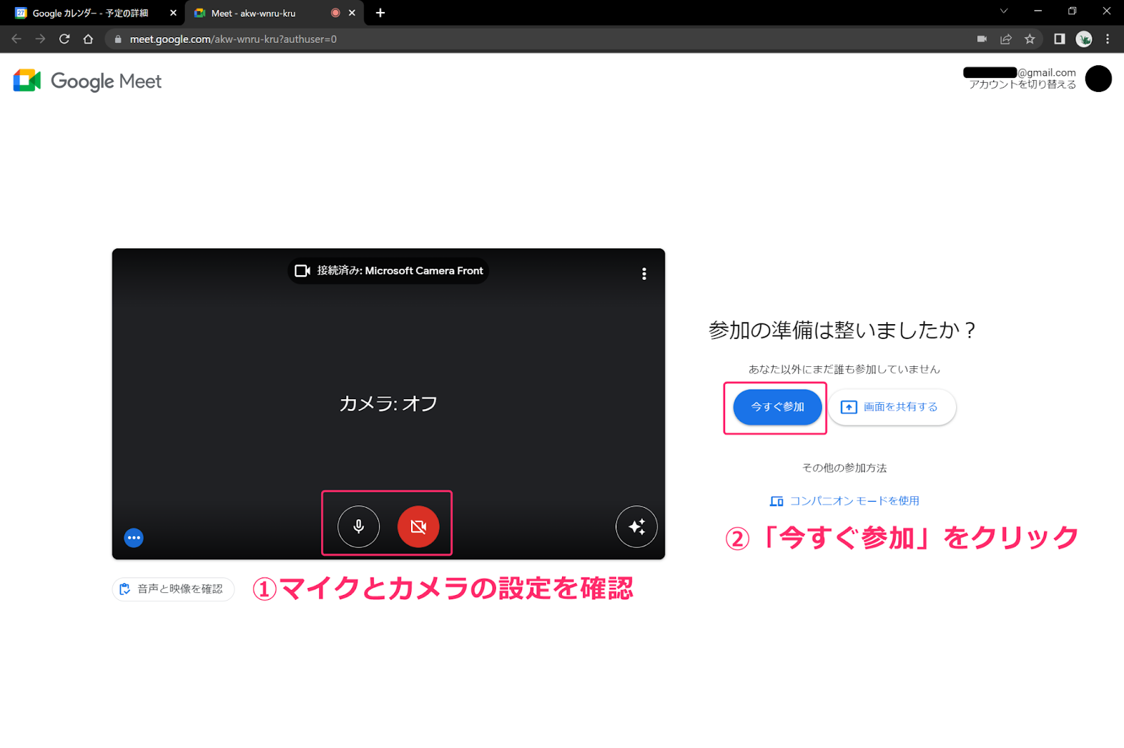1124x748 pixels.
Task: Click the blue three-dot indicator in the preview
Action: tap(133, 537)
